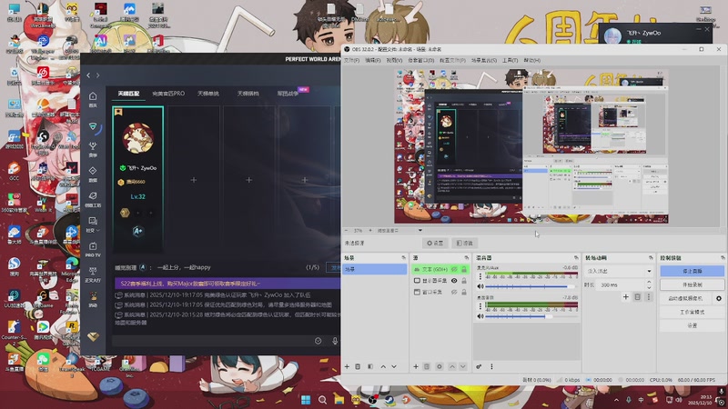
Task: Click the Arena back navigation arrow
Action: 88,75
